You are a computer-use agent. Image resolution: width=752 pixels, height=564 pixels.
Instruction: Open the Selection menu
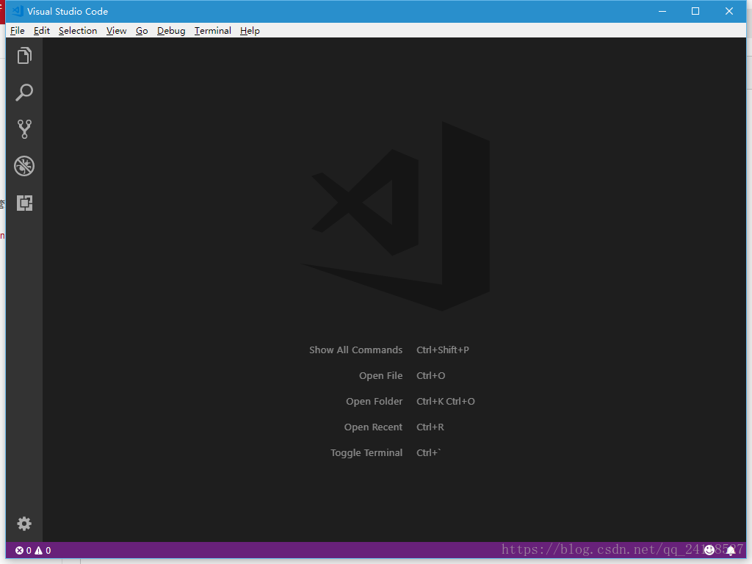78,31
